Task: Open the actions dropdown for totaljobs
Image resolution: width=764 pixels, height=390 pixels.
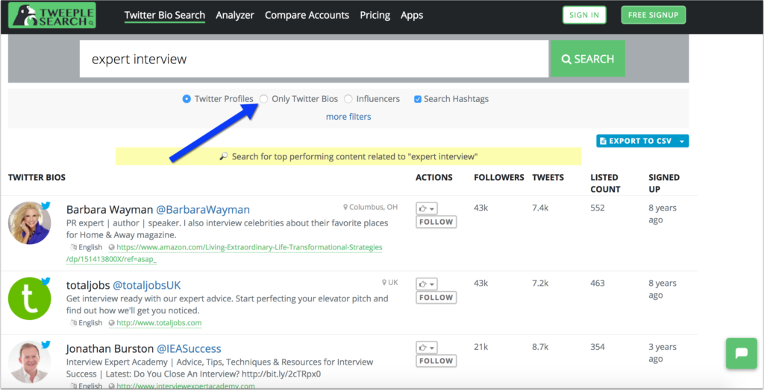Action: 426,284
